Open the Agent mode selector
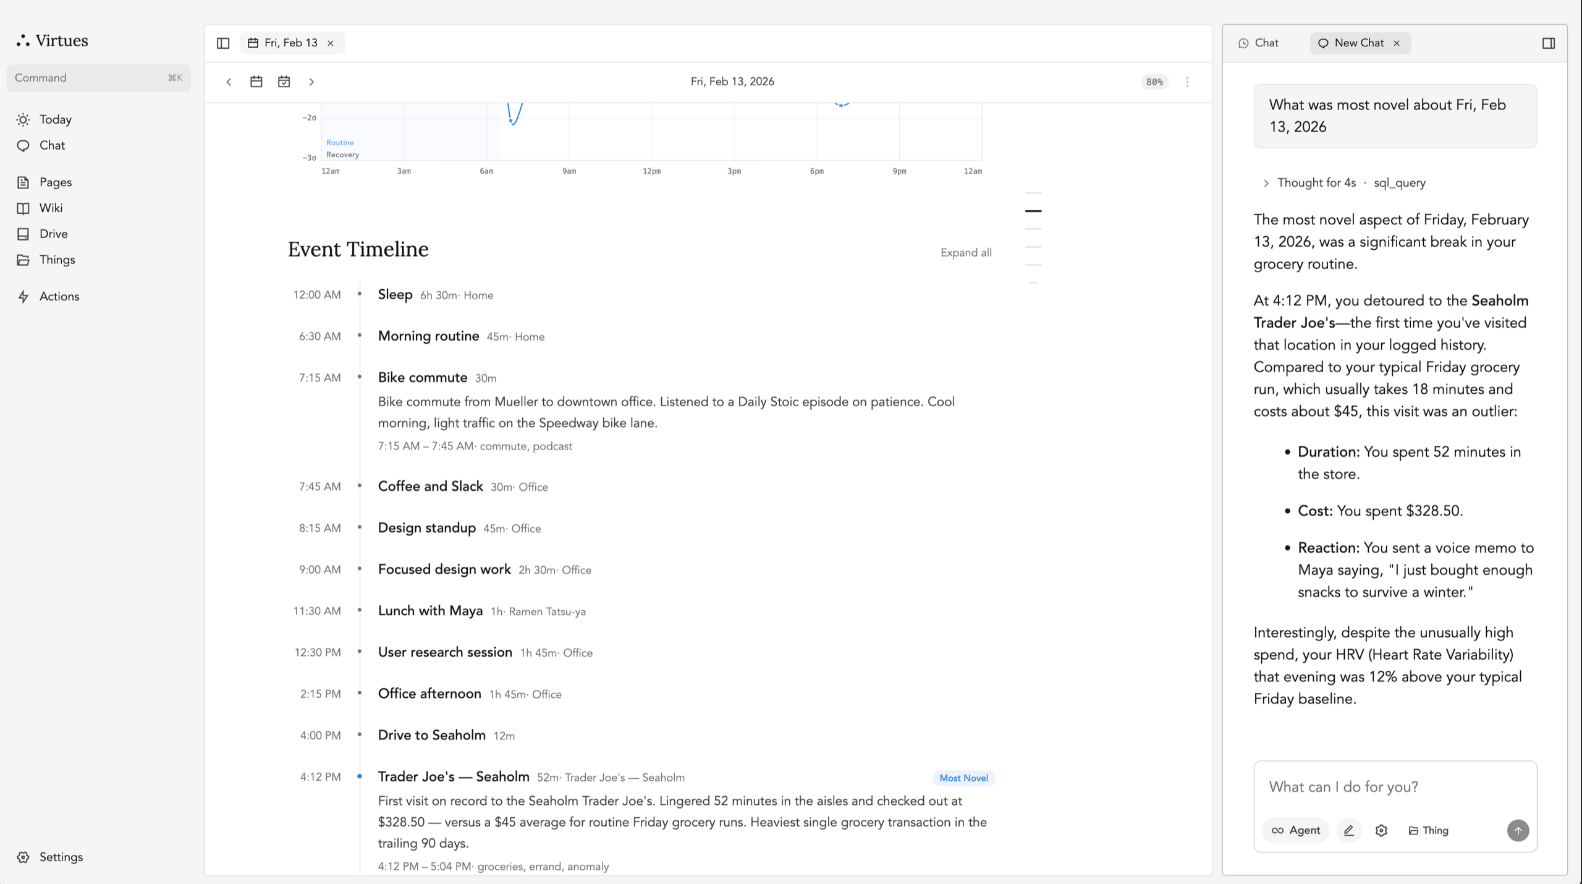The width and height of the screenshot is (1582, 884). click(1295, 830)
